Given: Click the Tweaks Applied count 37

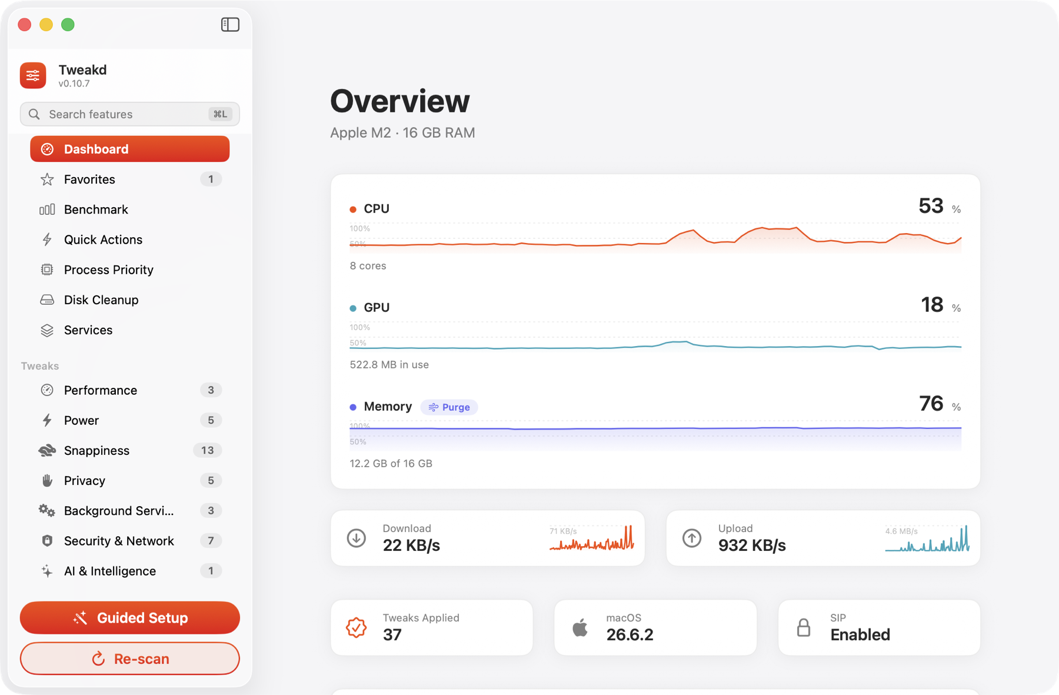Looking at the screenshot, I should [x=392, y=635].
